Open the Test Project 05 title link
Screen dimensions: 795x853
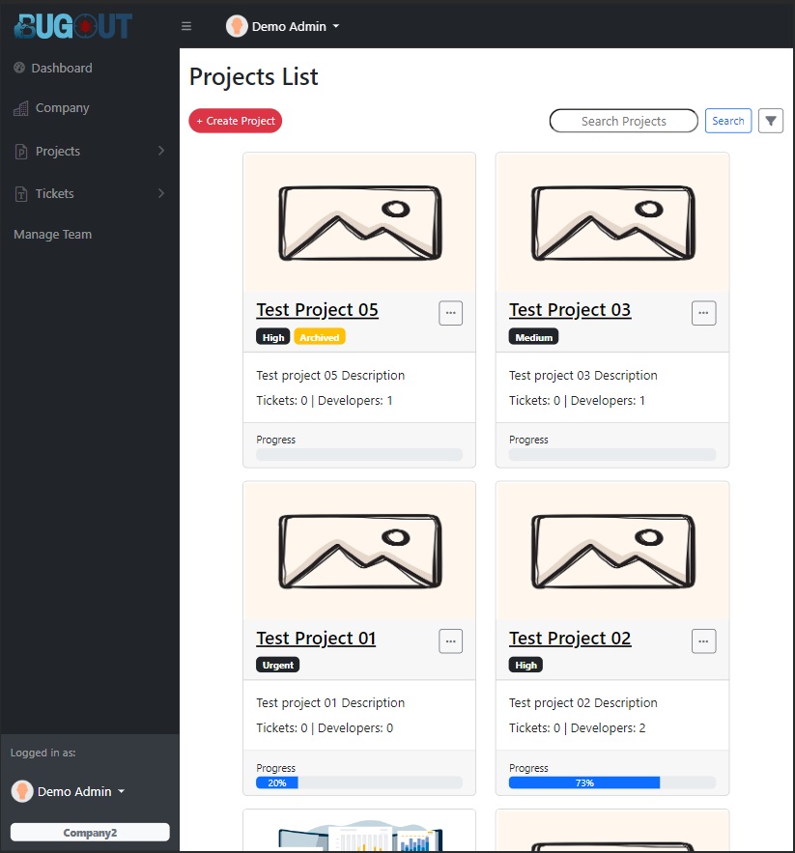tap(317, 310)
